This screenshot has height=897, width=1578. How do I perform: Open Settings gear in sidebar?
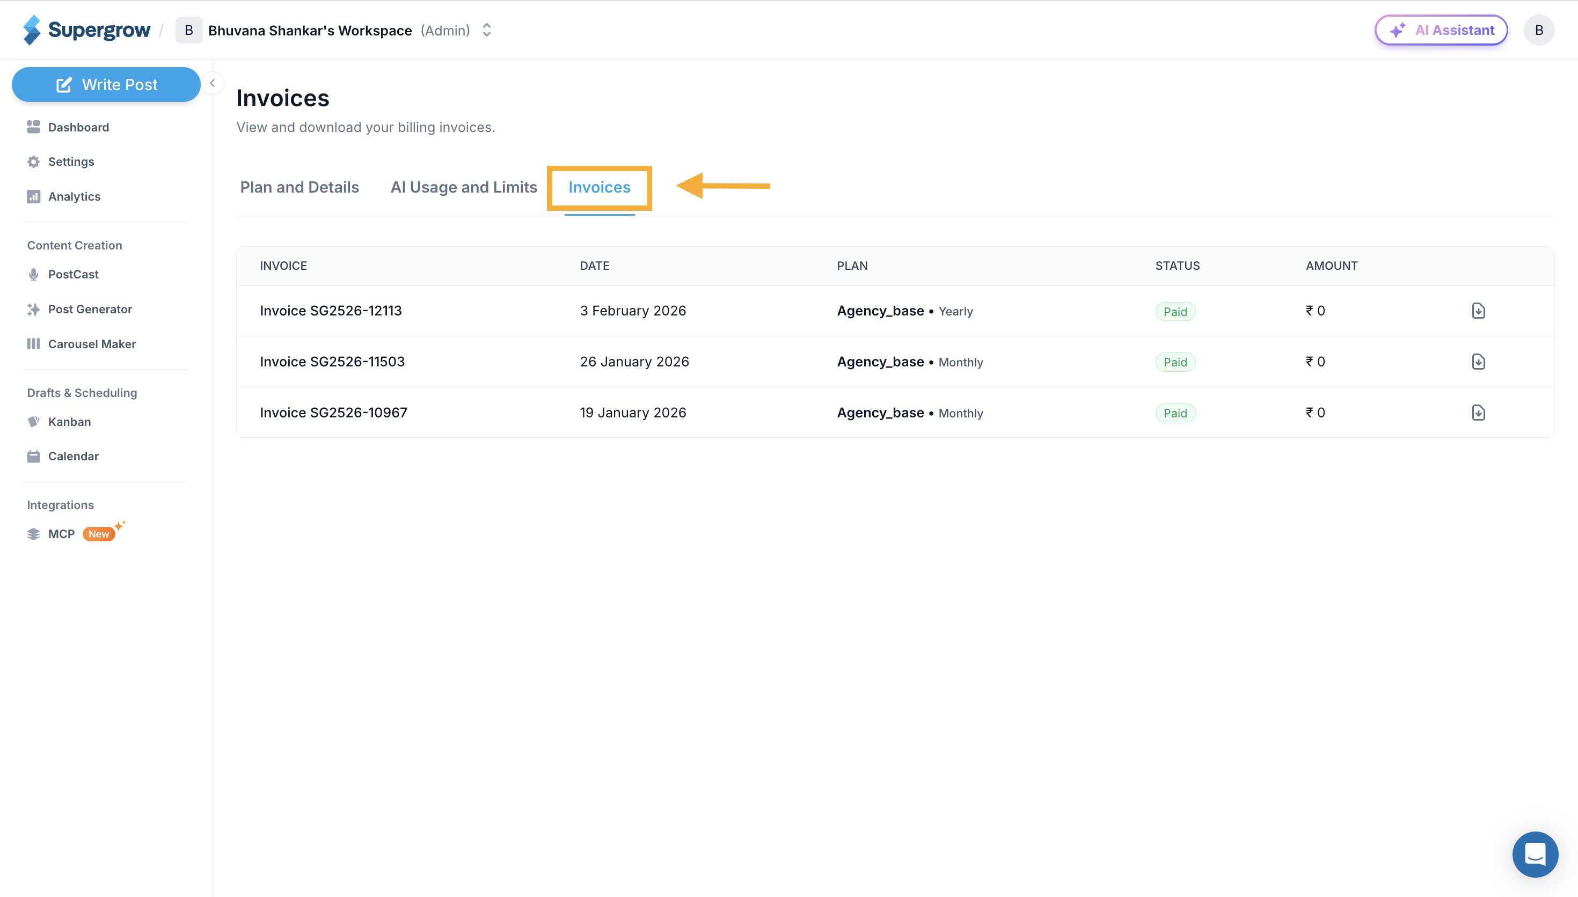[61, 161]
